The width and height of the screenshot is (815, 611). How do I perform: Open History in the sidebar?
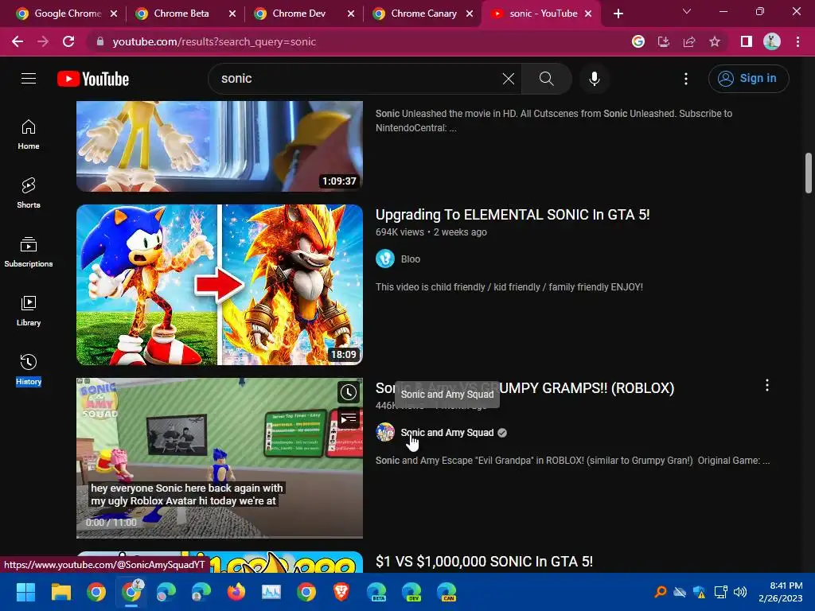pos(29,369)
